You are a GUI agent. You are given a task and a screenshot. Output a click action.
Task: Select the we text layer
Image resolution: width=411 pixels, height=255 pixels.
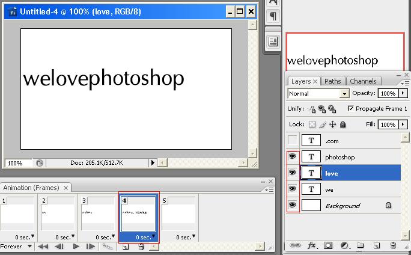coord(350,189)
